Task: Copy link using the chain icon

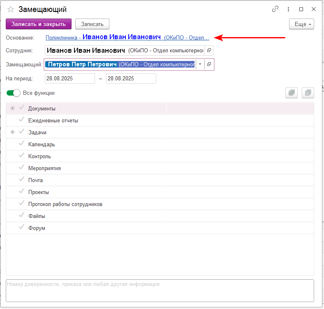Action: pyautogui.click(x=275, y=9)
